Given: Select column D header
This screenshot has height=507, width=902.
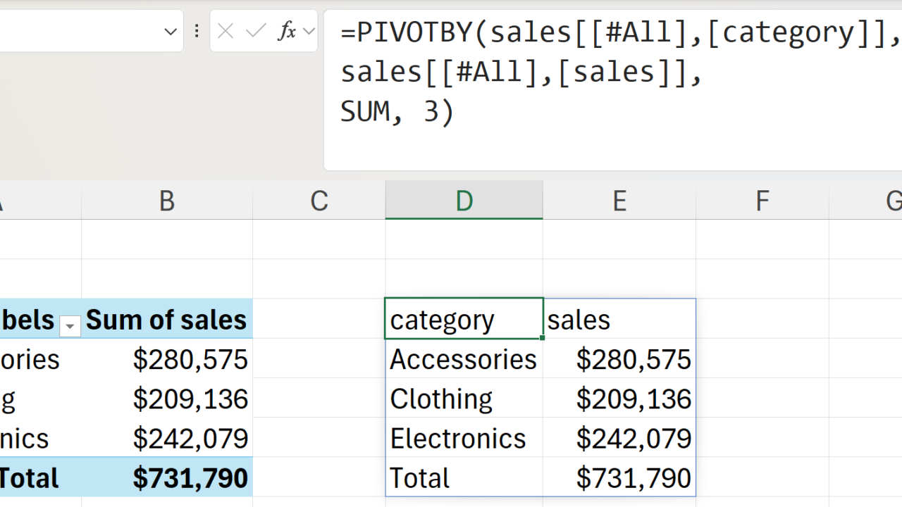Looking at the screenshot, I should (x=464, y=201).
